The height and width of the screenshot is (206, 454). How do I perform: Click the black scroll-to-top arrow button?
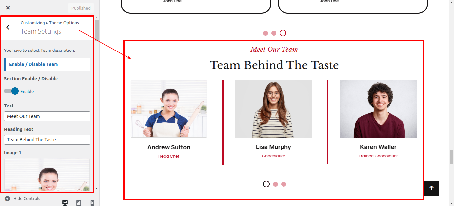pos(431,188)
